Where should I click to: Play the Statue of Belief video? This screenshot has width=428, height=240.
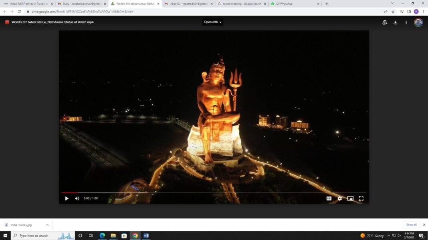click(x=67, y=198)
